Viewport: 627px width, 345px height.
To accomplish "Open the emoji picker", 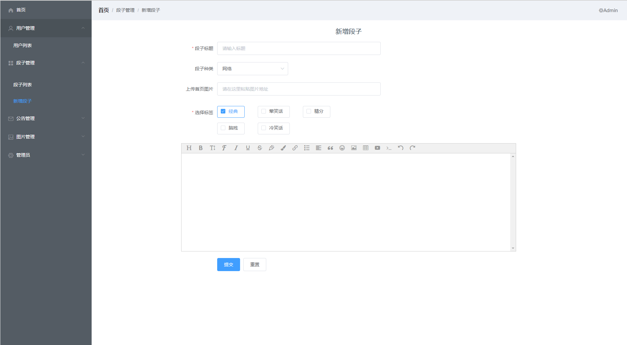I will [x=342, y=148].
